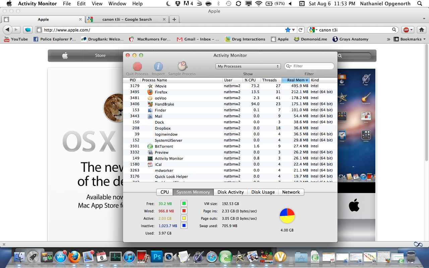Switch to the Network tab
The height and width of the screenshot is (268, 429).
(x=291, y=192)
